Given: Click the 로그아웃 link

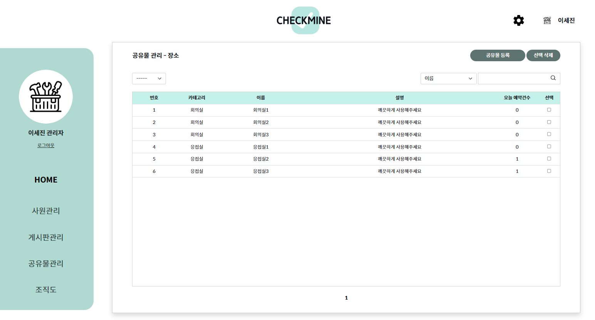Looking at the screenshot, I should point(46,145).
